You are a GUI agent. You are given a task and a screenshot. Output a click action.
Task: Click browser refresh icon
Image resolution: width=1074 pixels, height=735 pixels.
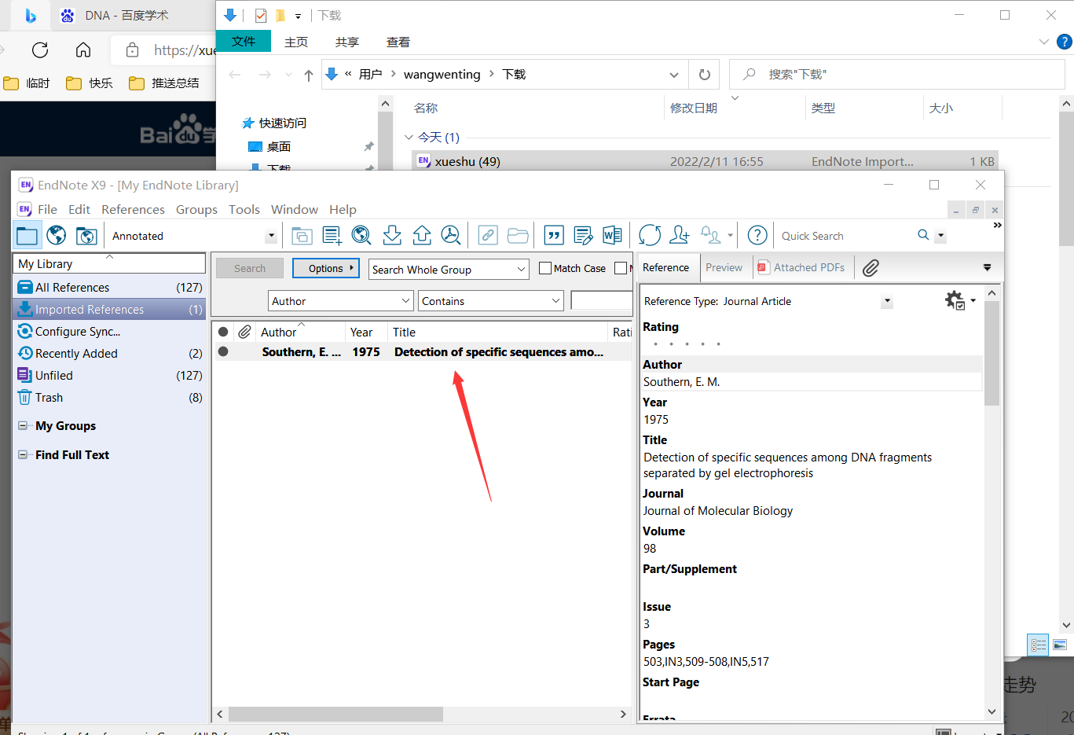[x=40, y=50]
